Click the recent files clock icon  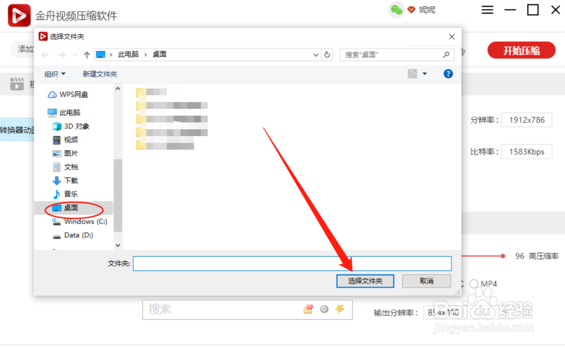coord(324,309)
